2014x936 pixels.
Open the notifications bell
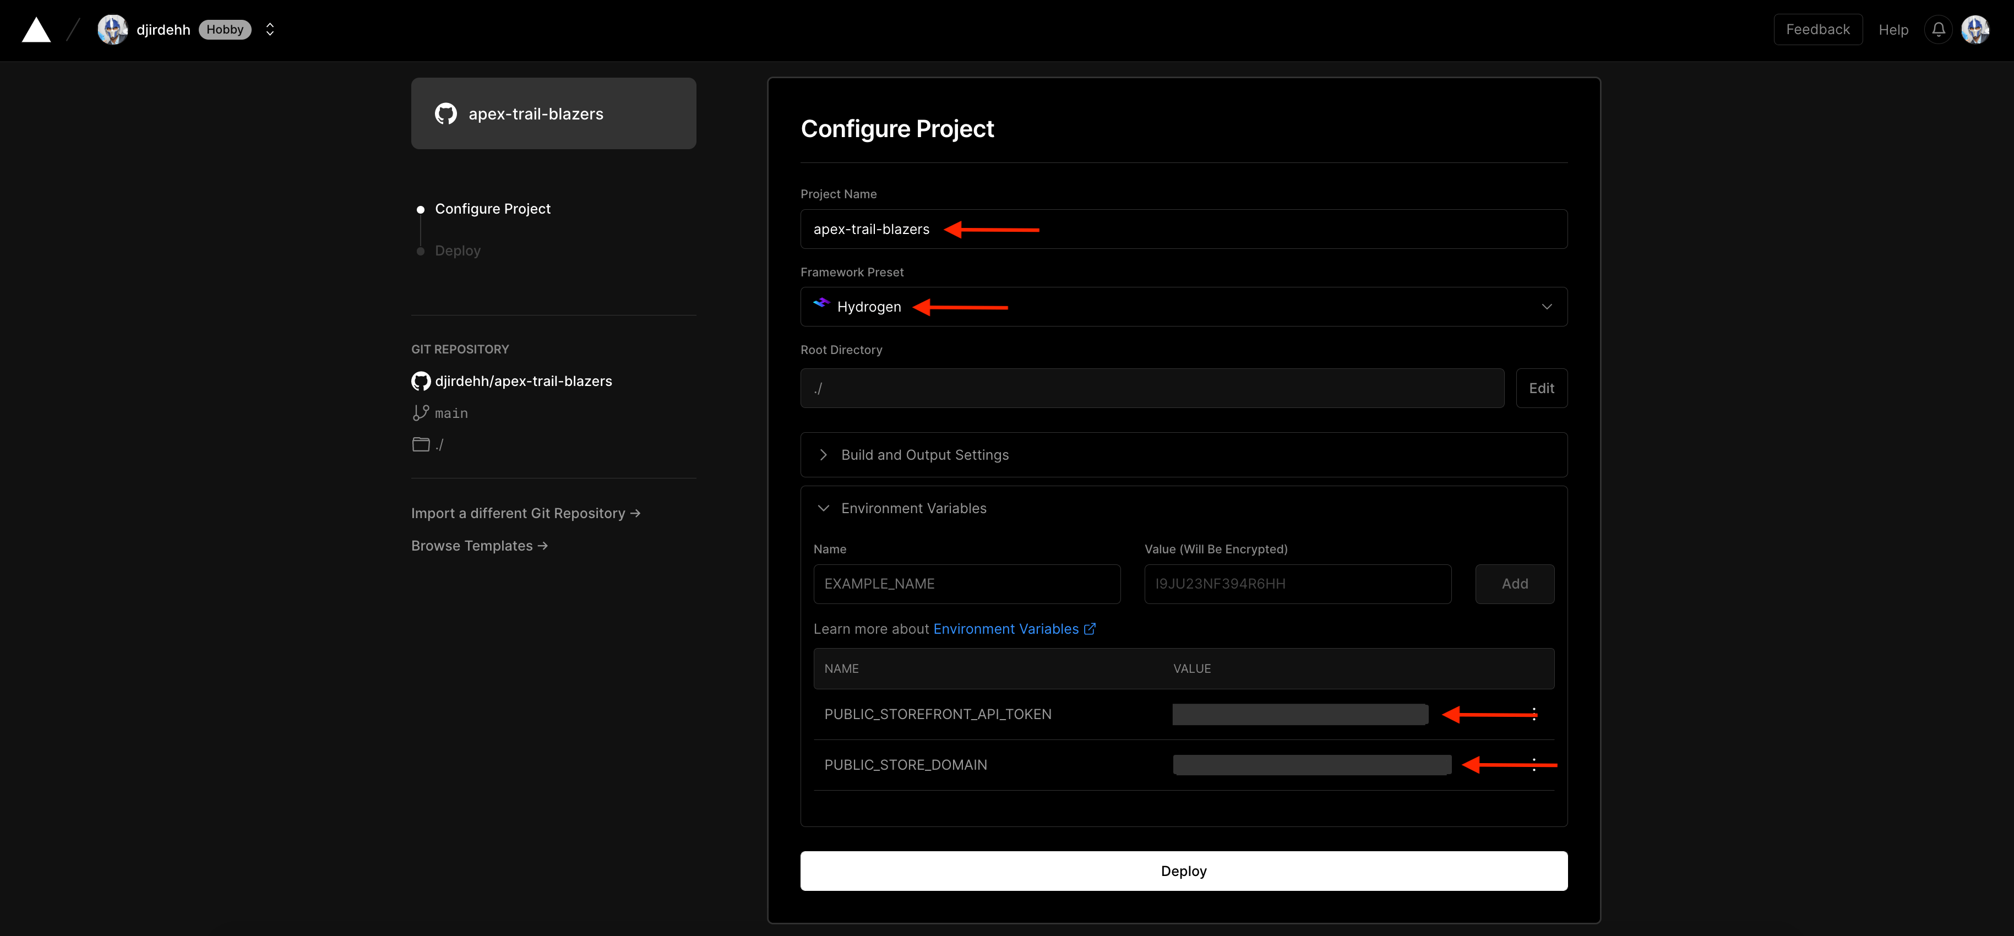1938,30
